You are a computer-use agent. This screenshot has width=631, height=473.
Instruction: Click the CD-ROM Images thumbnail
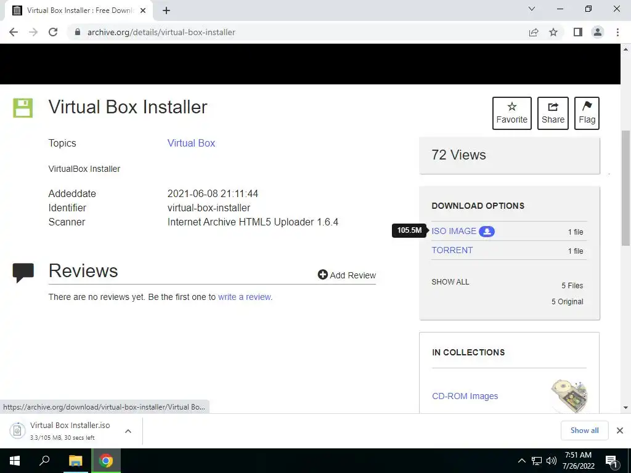point(569,395)
